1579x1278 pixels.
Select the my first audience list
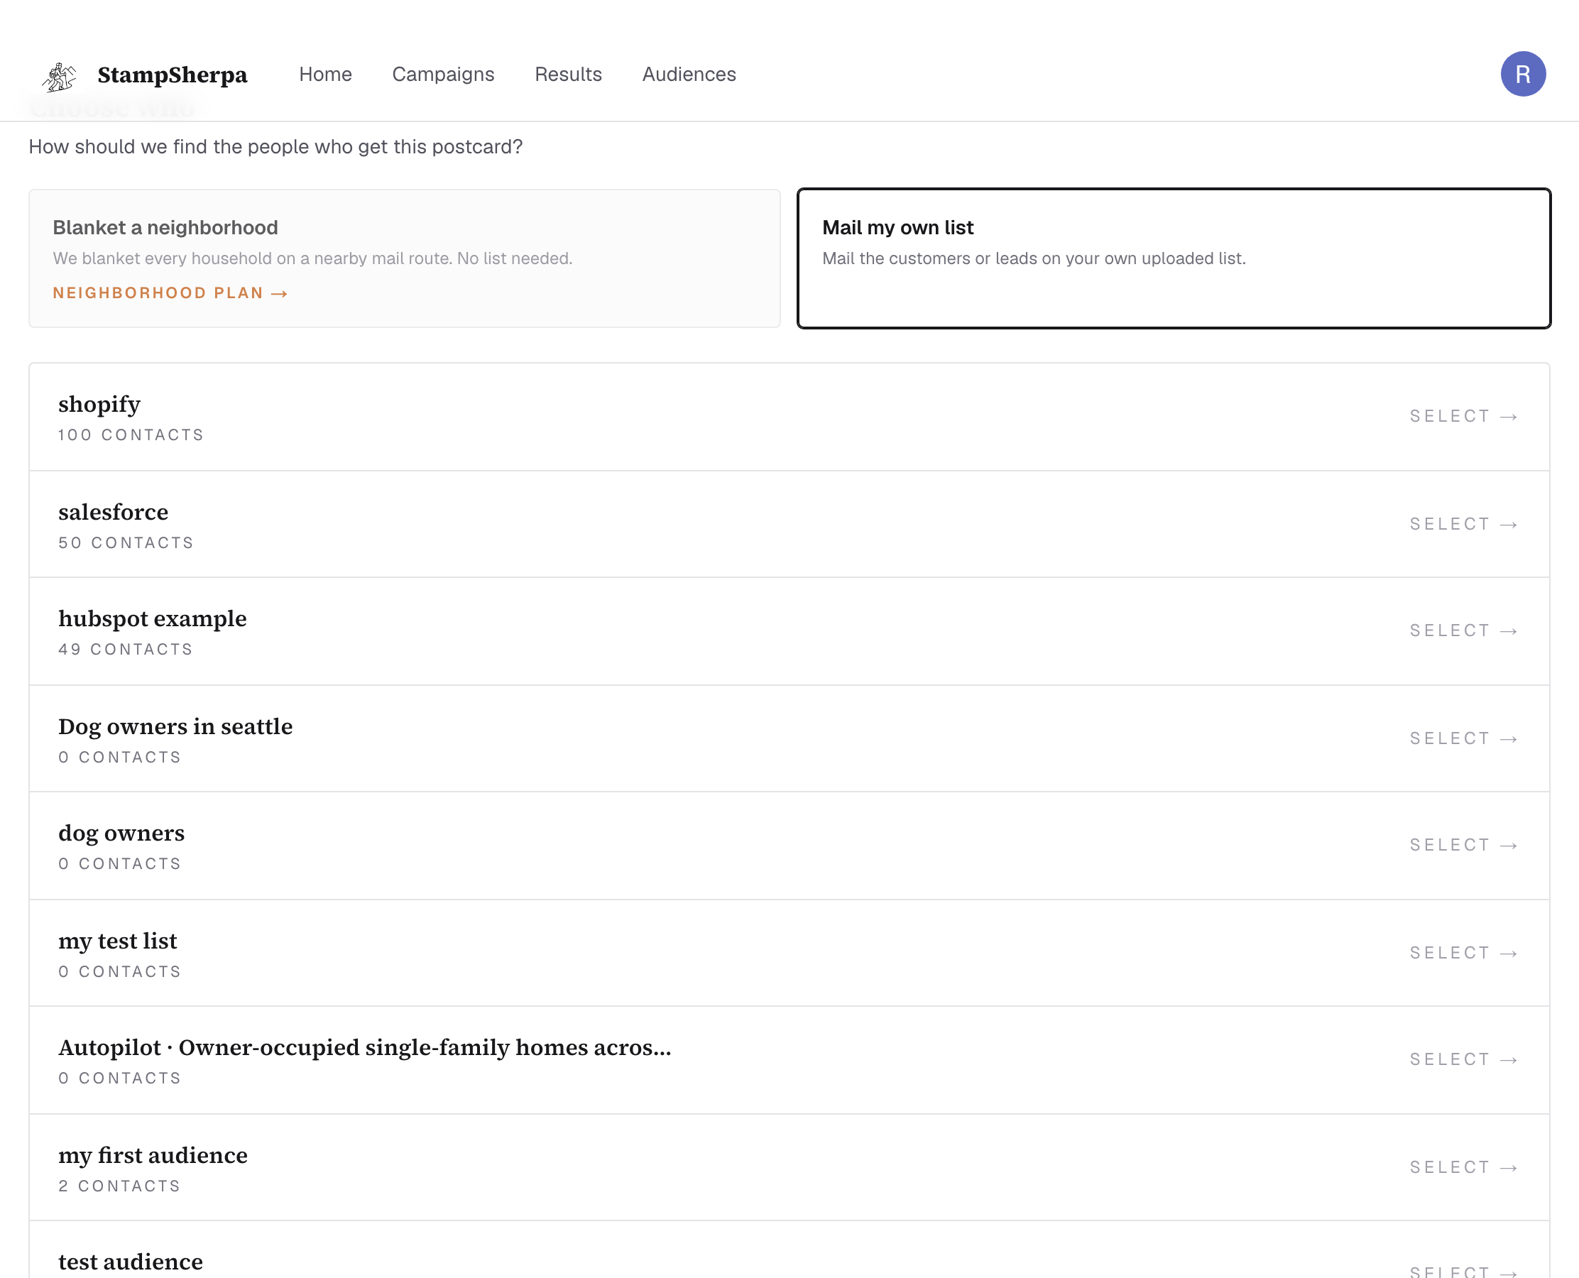click(789, 1167)
